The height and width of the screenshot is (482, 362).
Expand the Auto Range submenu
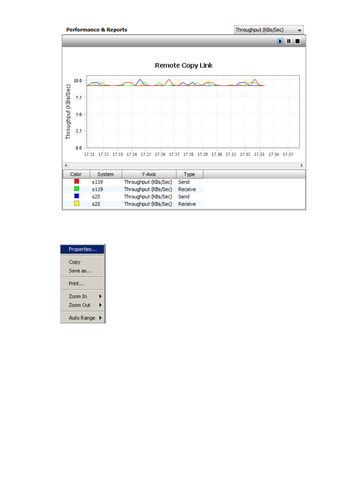82,318
